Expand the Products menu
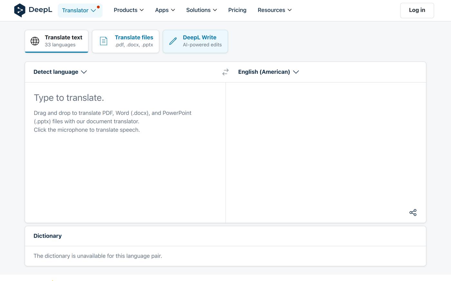 coord(129,10)
